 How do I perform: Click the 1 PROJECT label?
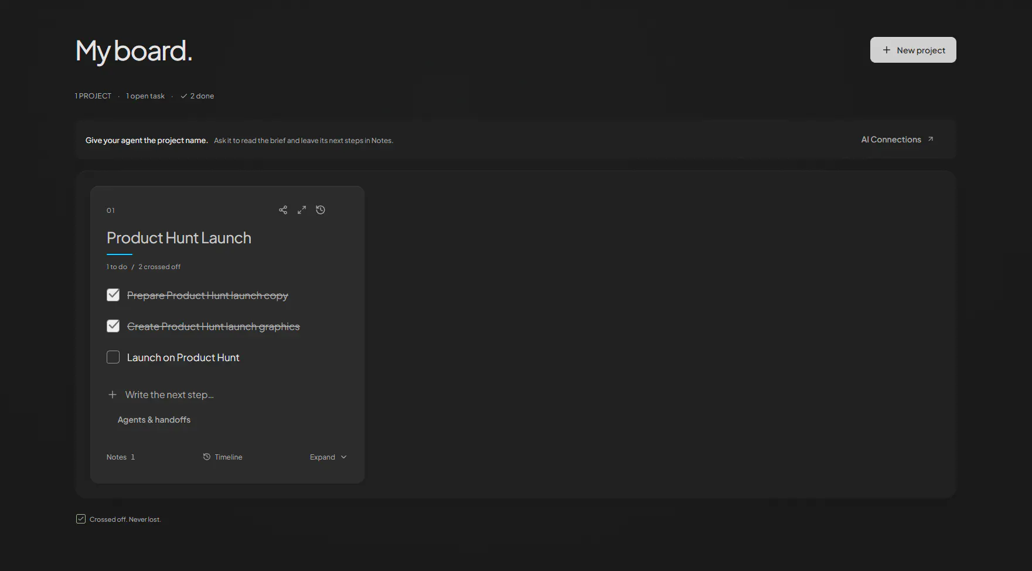pyautogui.click(x=93, y=96)
